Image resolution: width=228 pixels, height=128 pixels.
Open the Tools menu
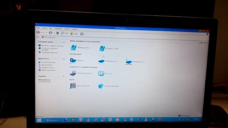point(67,29)
